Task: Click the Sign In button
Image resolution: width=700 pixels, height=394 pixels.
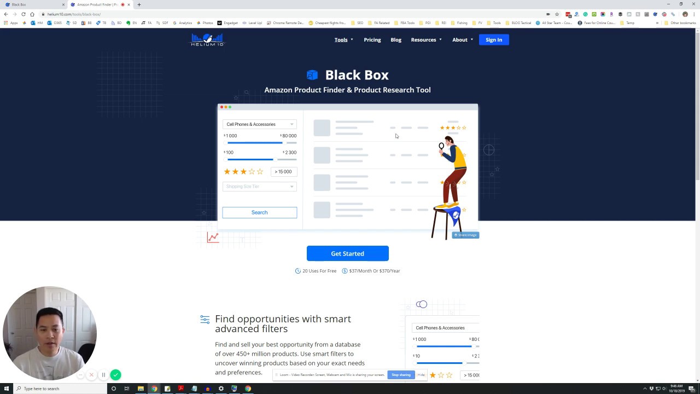Action: tap(494, 39)
